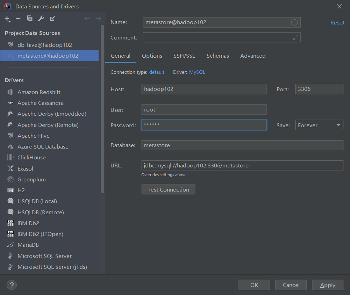Click the color circle in Name field
Screen dimensions: 350x295
point(294,22)
